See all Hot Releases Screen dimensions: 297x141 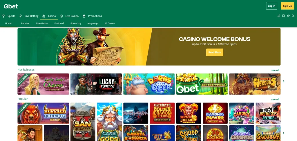[275, 70]
